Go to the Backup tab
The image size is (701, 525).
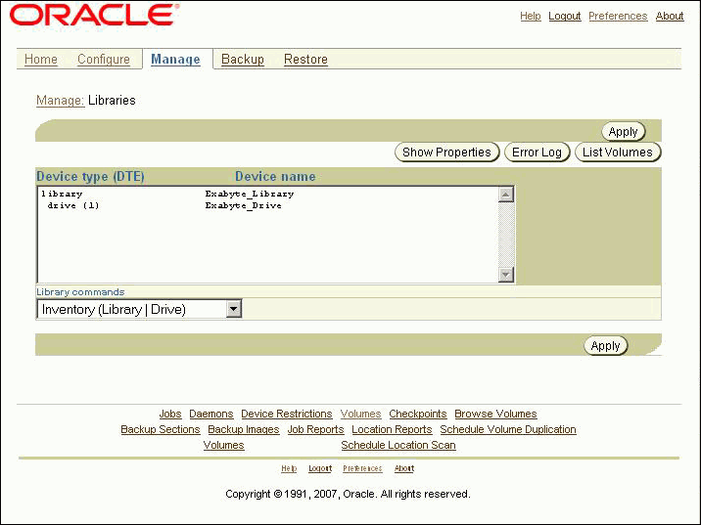click(x=243, y=60)
